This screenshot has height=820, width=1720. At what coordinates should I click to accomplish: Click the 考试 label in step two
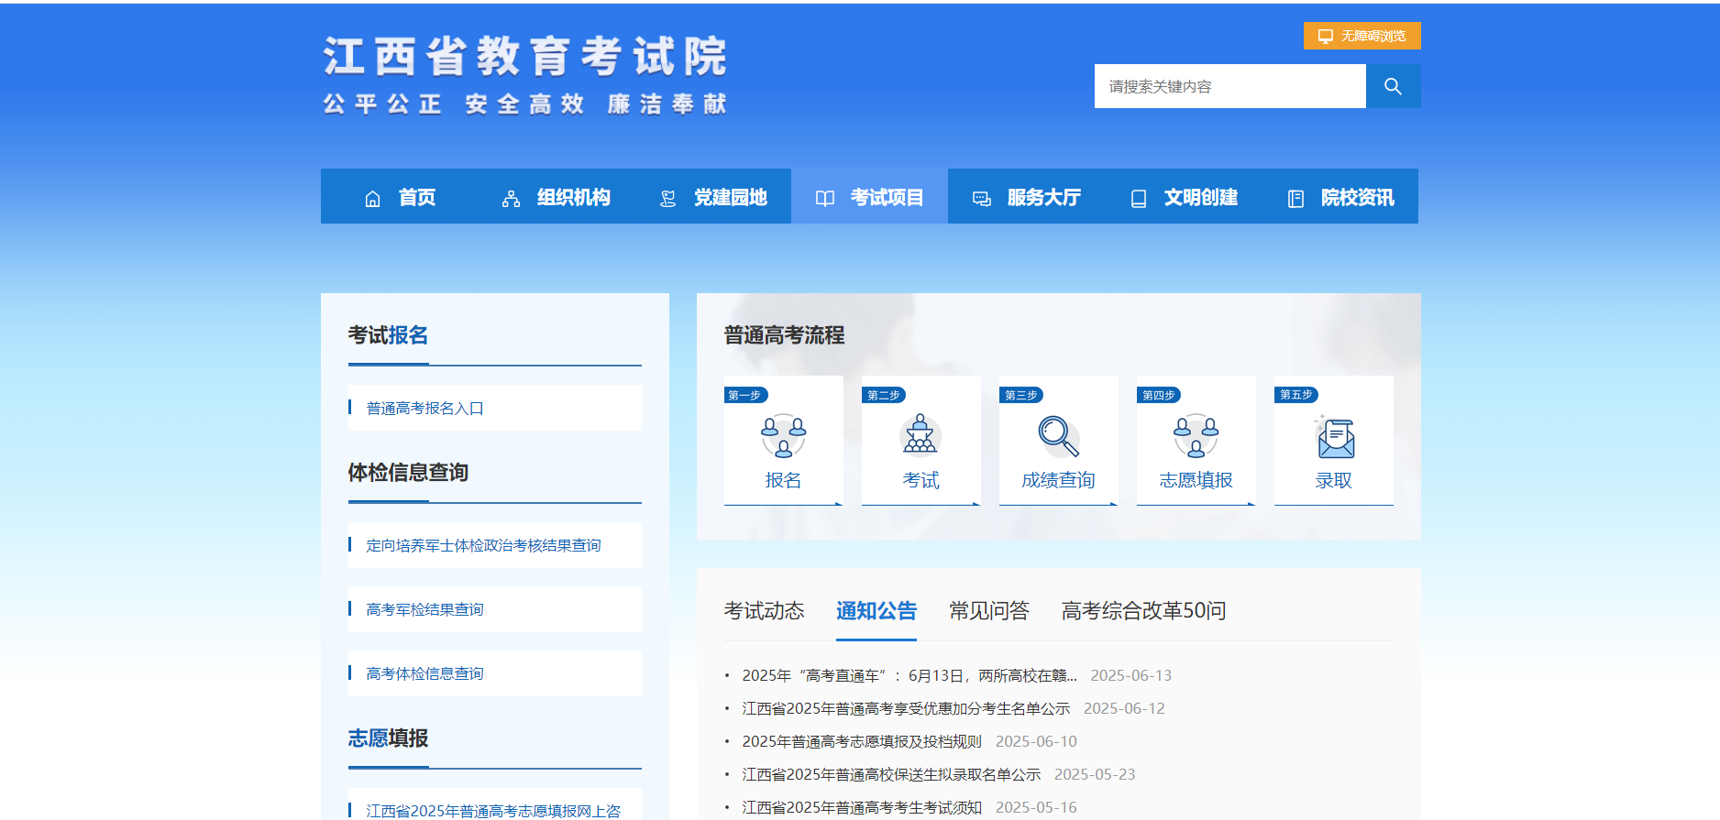921,480
